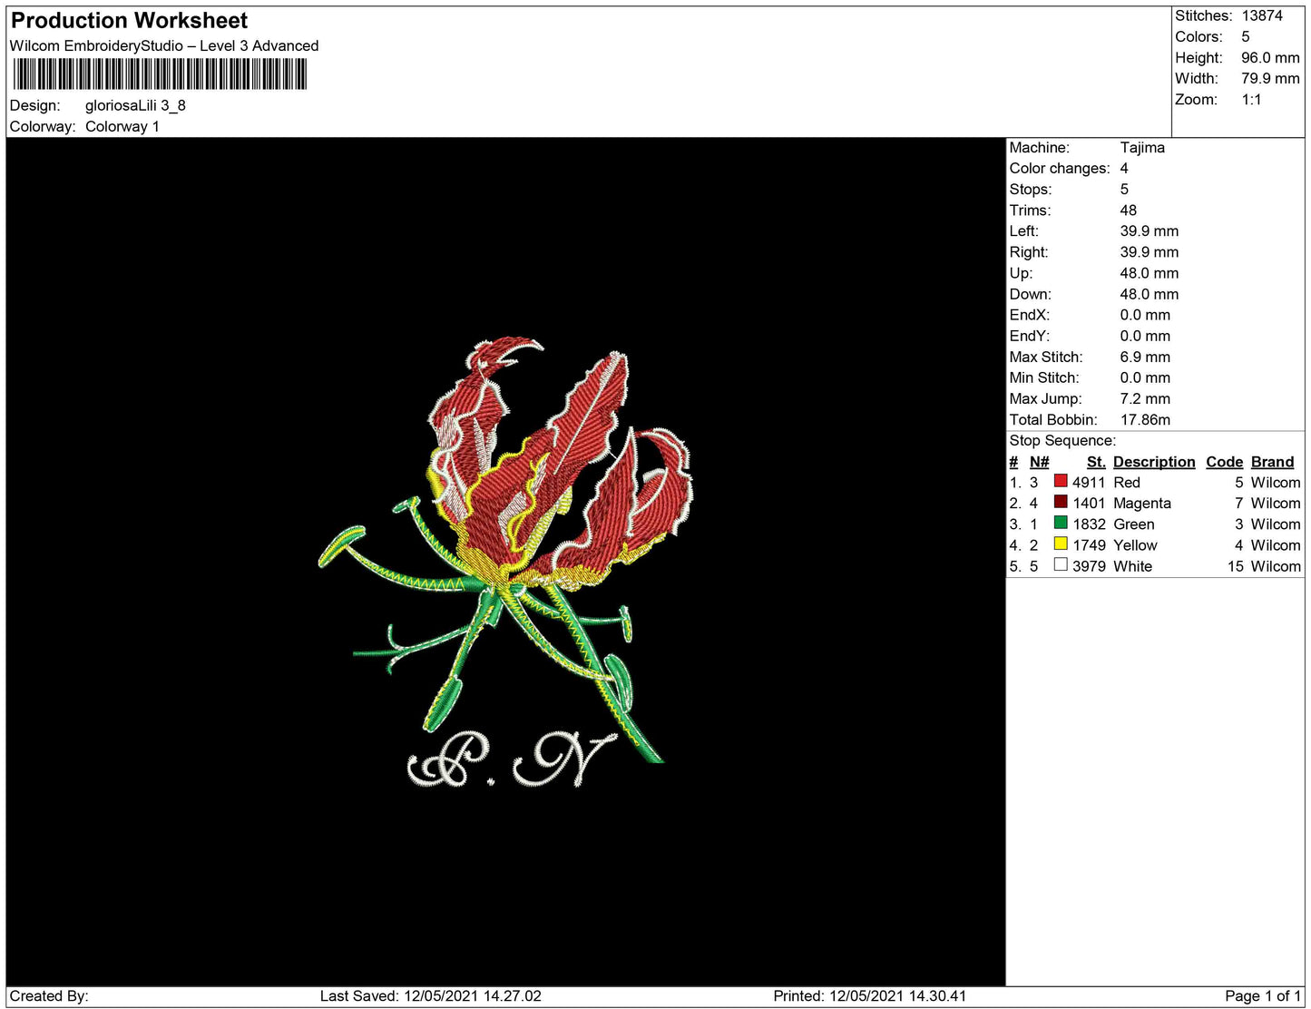The width and height of the screenshot is (1311, 1009).
Task: Click stitch count '1749' in Yellow row
Action: pyautogui.click(x=1089, y=544)
